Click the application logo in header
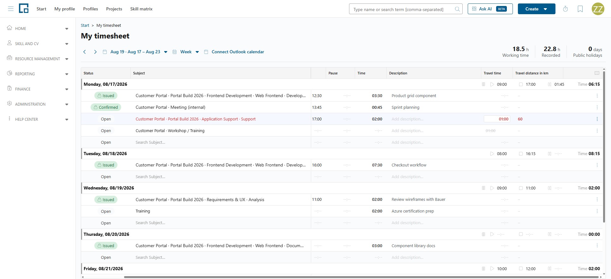Image resolution: width=611 pixels, height=279 pixels. pyautogui.click(x=24, y=9)
